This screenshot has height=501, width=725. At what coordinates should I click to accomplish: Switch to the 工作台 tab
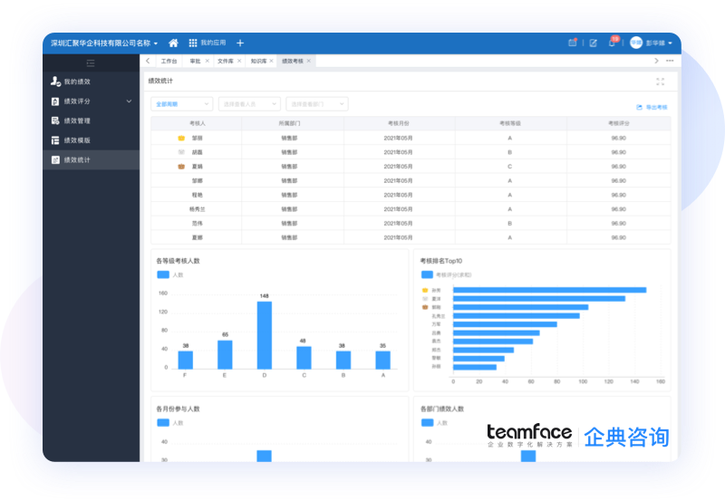point(169,61)
